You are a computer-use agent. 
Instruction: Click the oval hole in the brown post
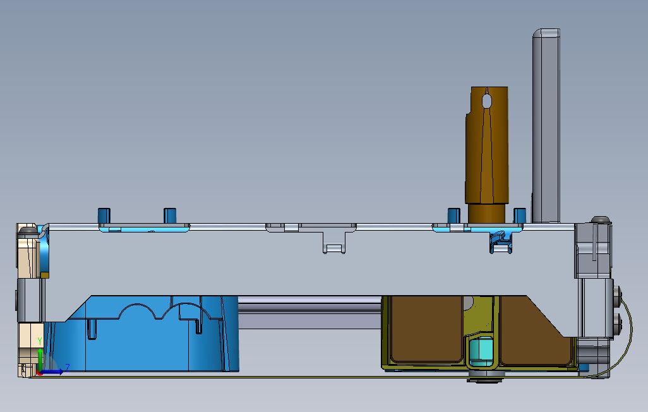[x=487, y=100]
